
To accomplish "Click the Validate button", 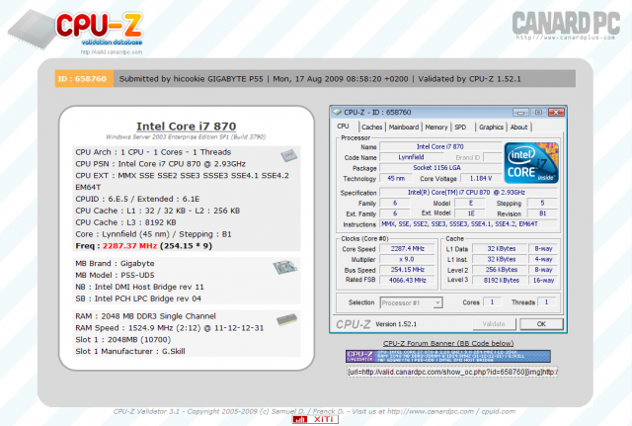I will click(494, 324).
